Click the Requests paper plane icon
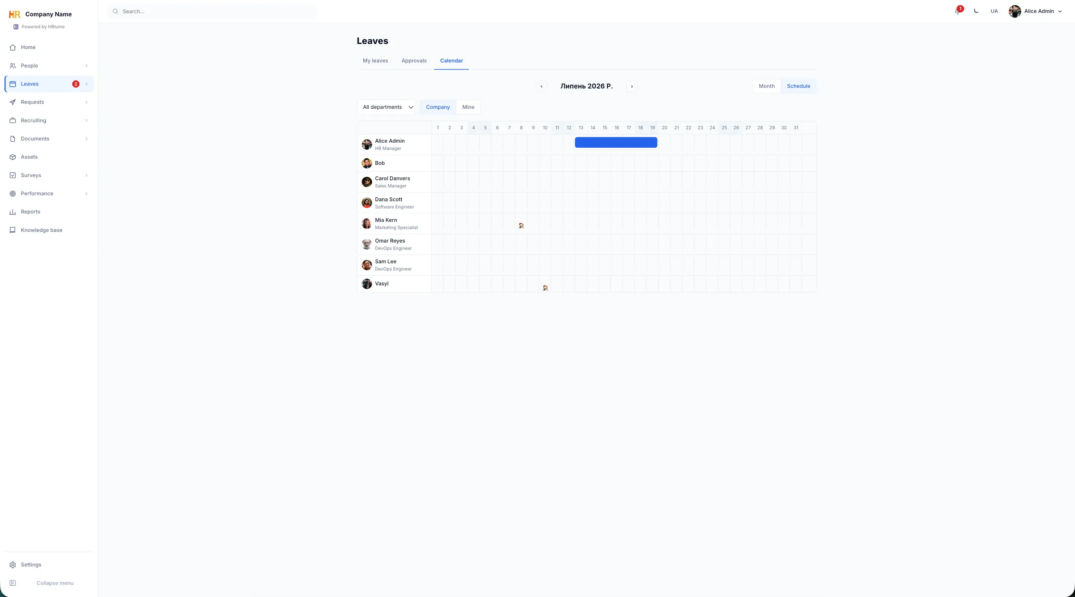 coord(13,102)
